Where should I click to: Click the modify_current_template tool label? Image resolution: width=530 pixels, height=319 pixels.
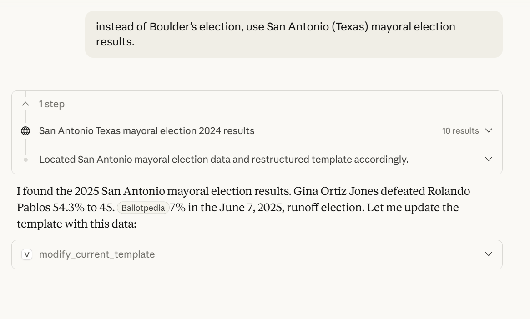[97, 254]
